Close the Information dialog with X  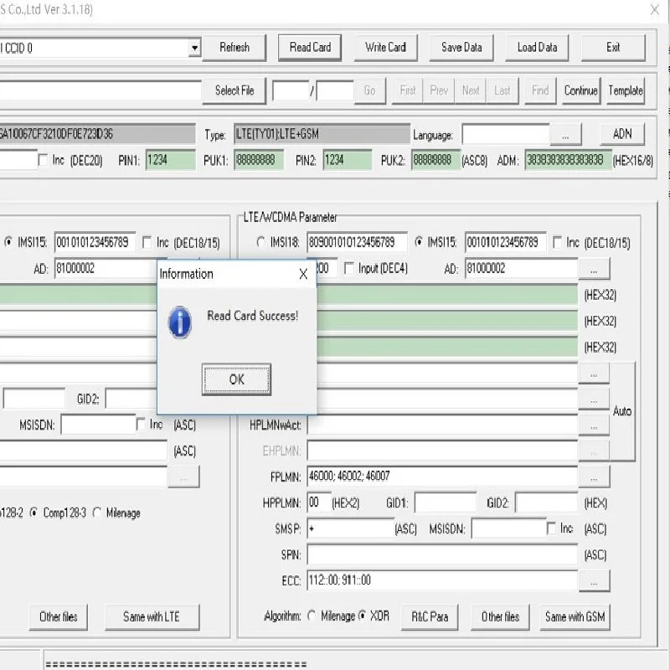tap(303, 274)
